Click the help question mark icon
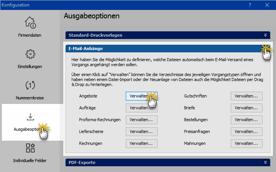The image size is (276, 172). point(250,5)
